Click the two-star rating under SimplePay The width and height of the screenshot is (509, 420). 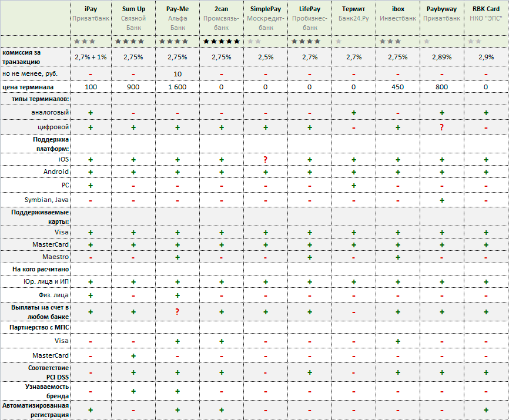tap(254, 41)
